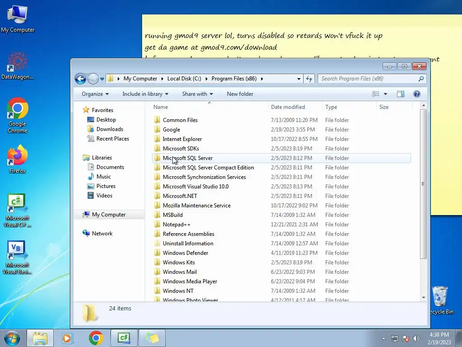The width and height of the screenshot is (462, 347).
Task: Open Include in library menu
Action: (145, 94)
